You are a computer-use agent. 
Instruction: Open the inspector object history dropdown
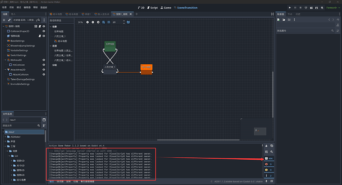pyautogui.click(x=338, y=20)
